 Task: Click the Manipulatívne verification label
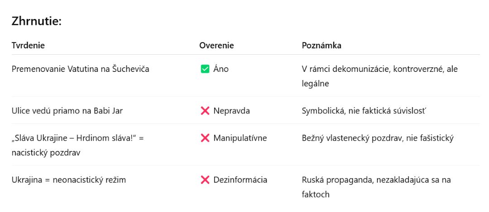click(240, 138)
